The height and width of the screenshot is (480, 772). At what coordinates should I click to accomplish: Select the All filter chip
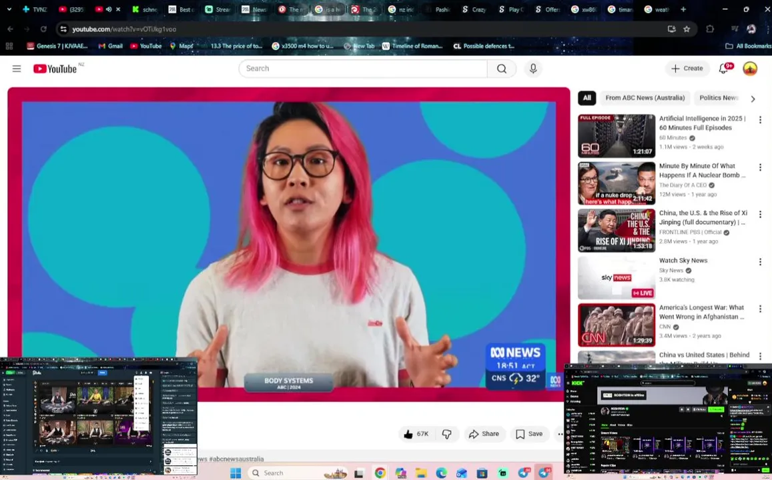pos(587,98)
